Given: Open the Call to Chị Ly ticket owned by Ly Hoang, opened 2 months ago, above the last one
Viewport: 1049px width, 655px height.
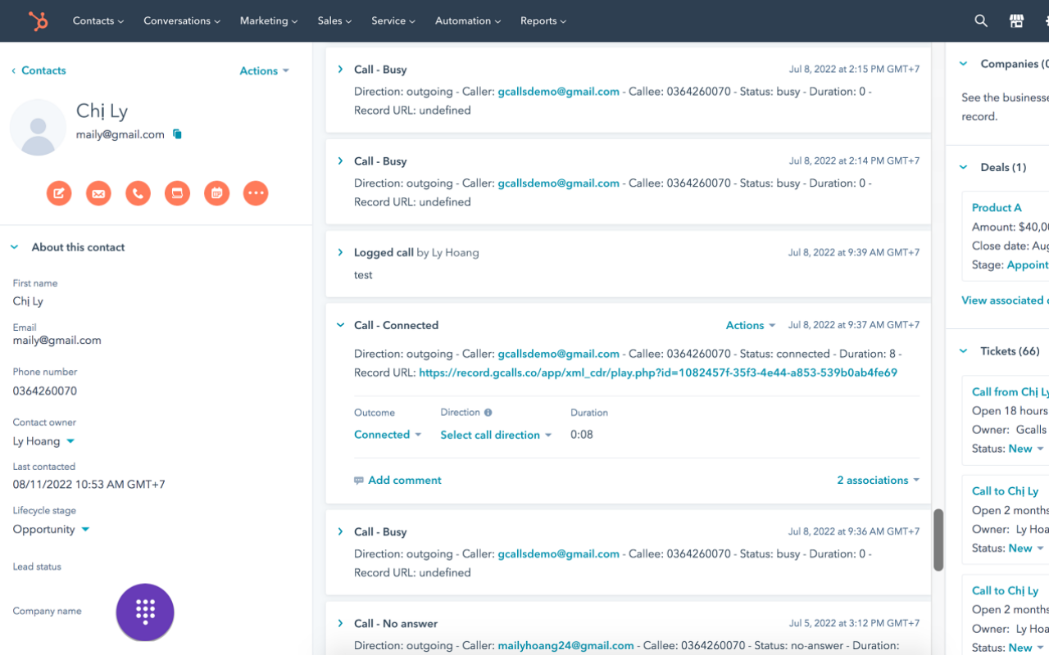Looking at the screenshot, I should pos(1005,491).
